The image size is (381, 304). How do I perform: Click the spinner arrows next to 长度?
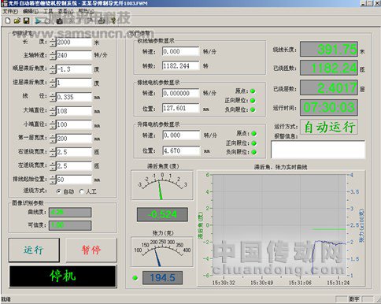[x=53, y=43]
